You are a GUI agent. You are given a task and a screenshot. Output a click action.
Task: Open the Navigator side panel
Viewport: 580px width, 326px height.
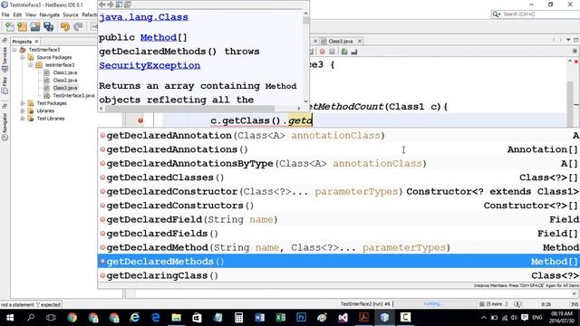(5, 127)
